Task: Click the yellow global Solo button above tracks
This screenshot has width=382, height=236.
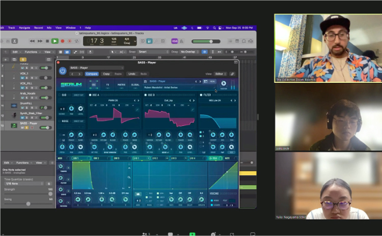Action: (23, 60)
